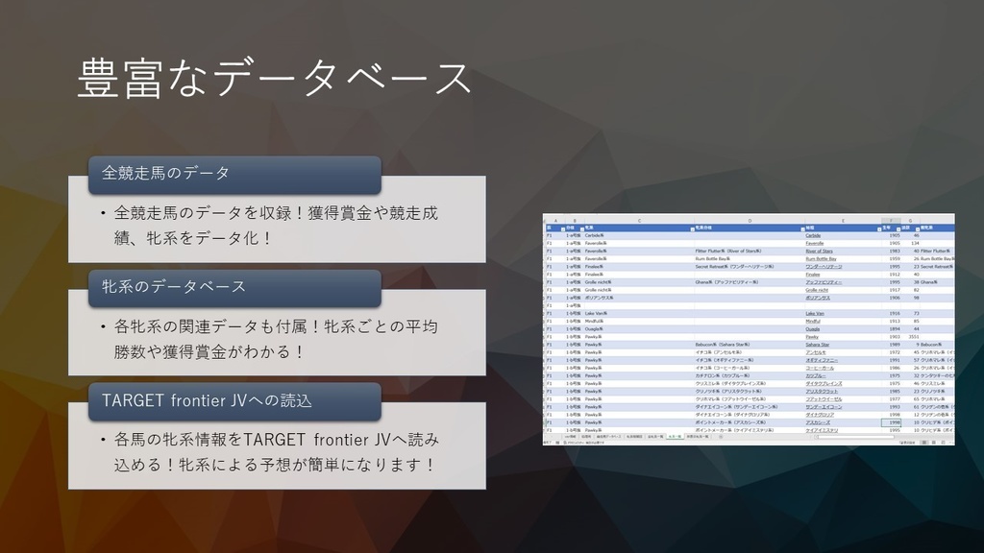Open Page Break Preview via status bar icon
984x553 pixels.
(x=943, y=442)
